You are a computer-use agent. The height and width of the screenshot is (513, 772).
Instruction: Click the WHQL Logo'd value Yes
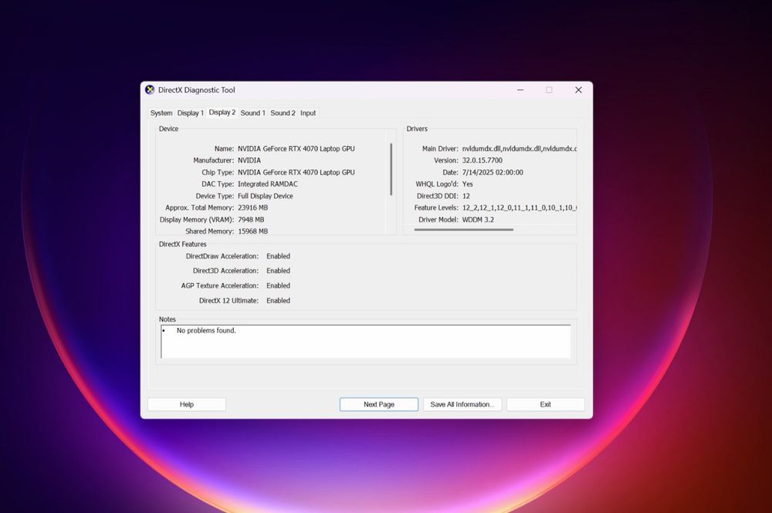click(x=467, y=184)
